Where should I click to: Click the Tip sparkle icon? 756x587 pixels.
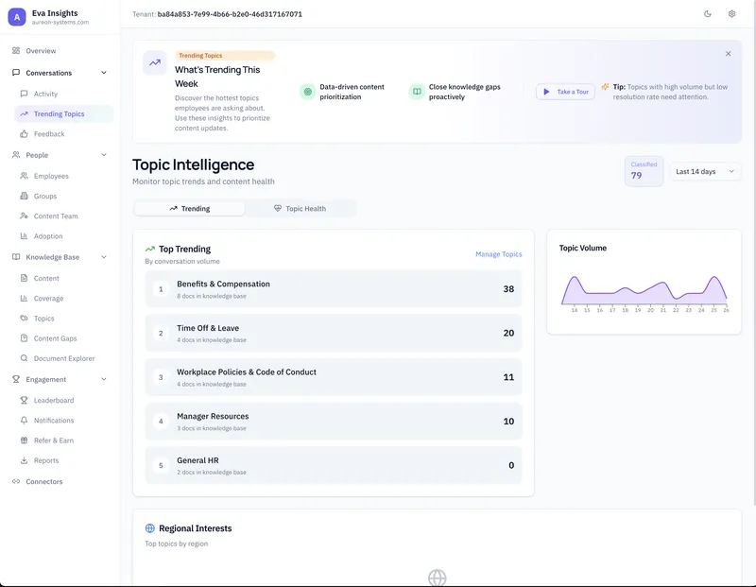click(x=605, y=87)
